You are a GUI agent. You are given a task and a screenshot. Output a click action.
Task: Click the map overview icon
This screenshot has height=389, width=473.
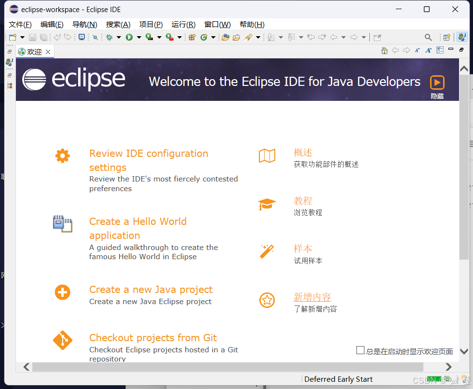point(267,156)
